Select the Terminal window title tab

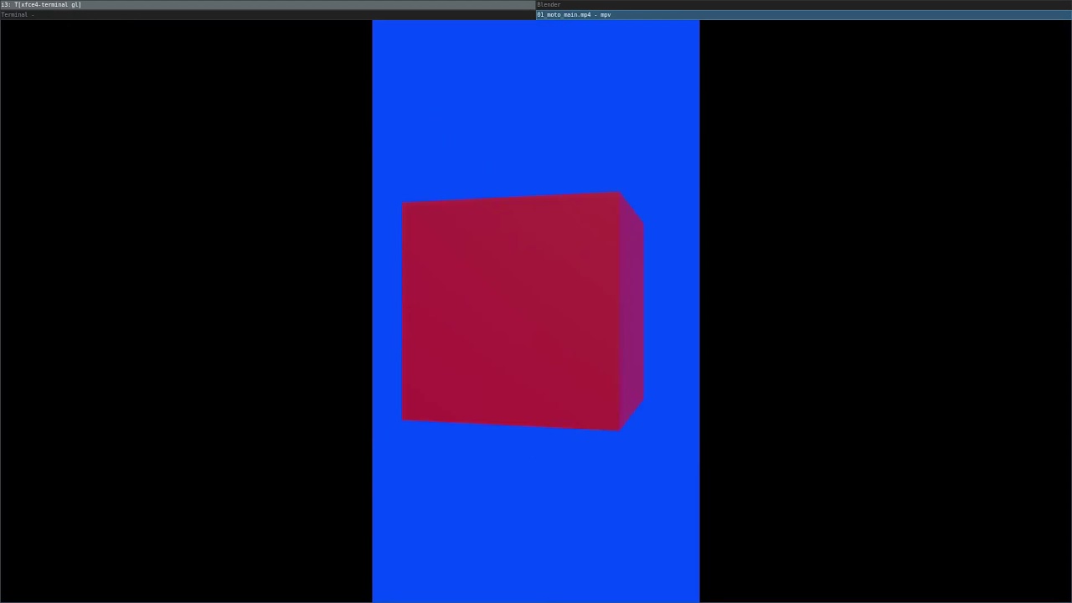pyautogui.click(x=268, y=14)
